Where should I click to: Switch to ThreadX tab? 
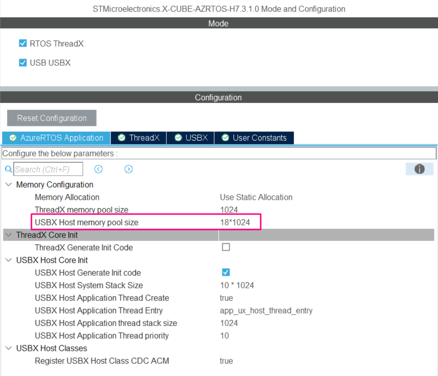point(139,138)
